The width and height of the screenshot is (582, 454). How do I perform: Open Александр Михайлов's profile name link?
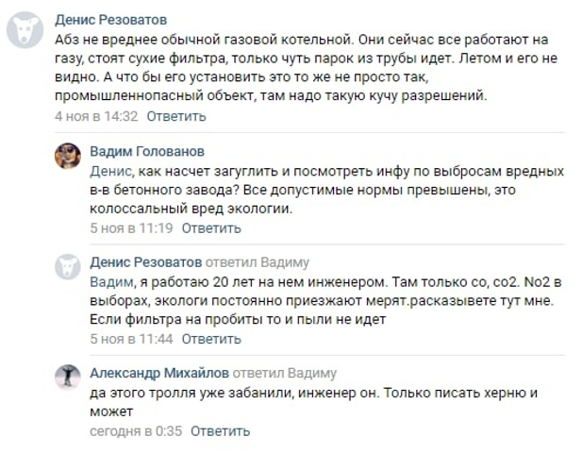coord(159,373)
